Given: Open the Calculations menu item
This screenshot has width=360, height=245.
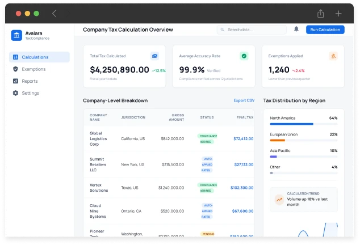Looking at the screenshot, I should 39,57.
